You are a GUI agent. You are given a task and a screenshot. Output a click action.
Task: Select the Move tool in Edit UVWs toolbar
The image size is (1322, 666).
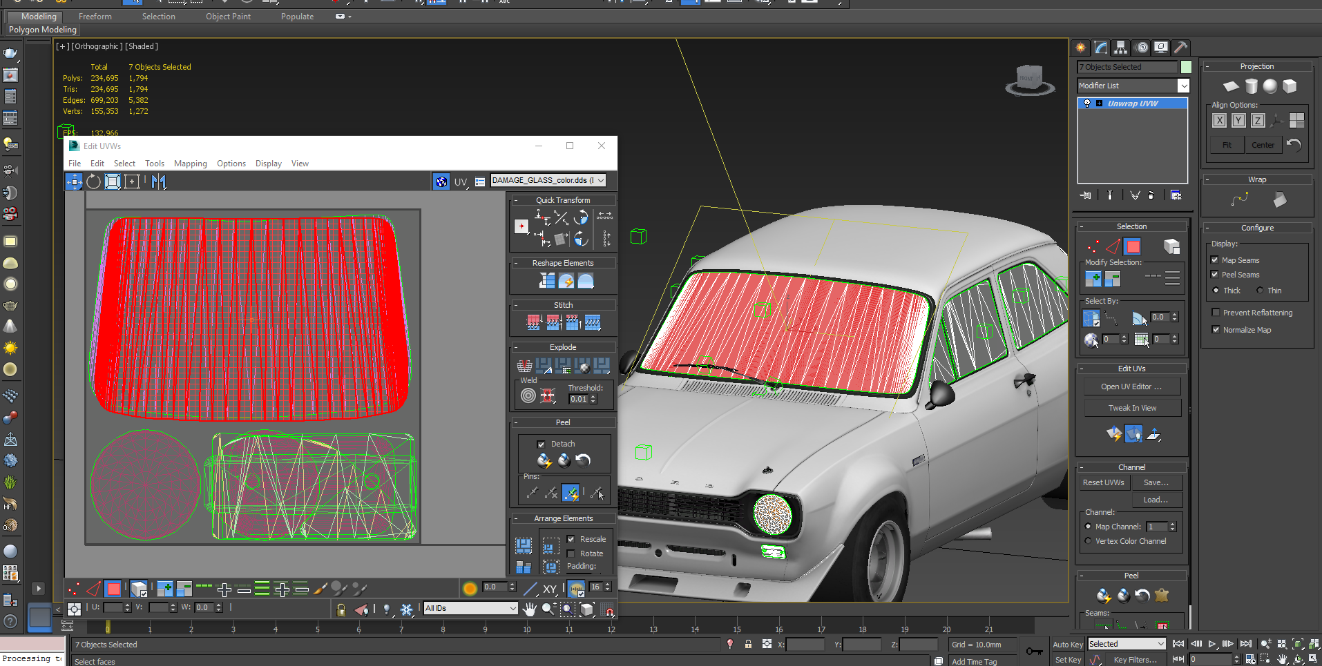point(74,182)
